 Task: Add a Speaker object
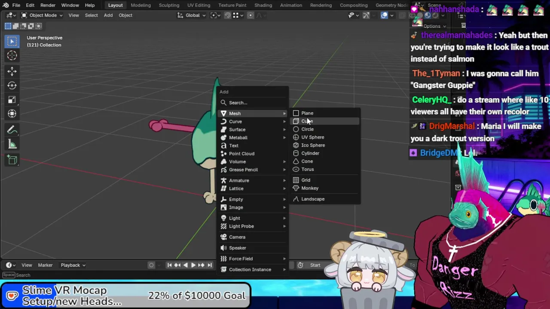[253, 248]
